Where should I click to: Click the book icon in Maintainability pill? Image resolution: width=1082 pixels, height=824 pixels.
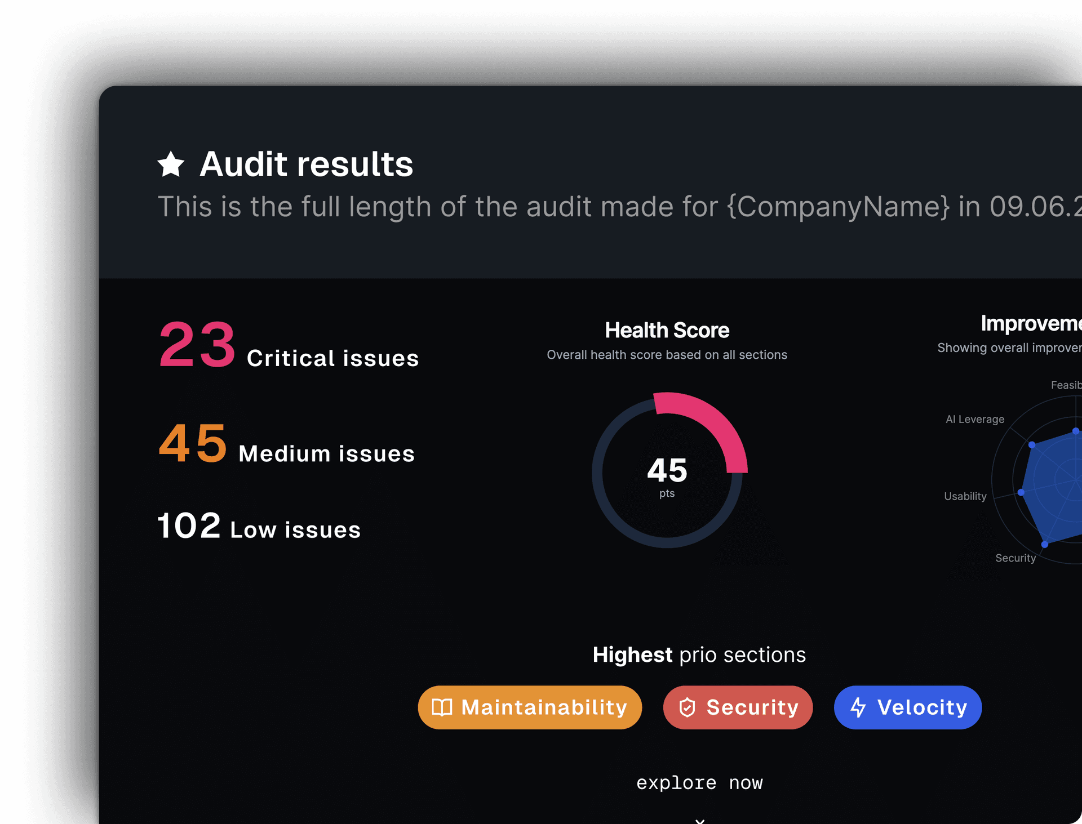pyautogui.click(x=442, y=707)
